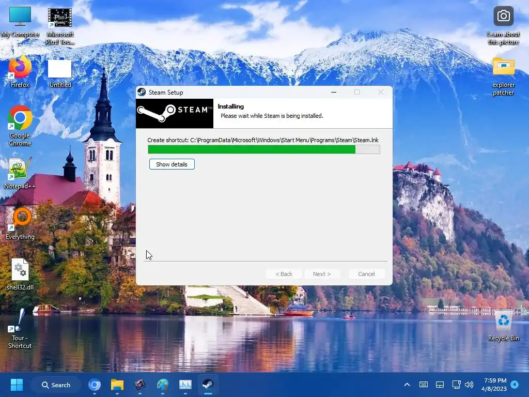Open the clock showing 7:59 PM
529x397 pixels.
click(494, 385)
